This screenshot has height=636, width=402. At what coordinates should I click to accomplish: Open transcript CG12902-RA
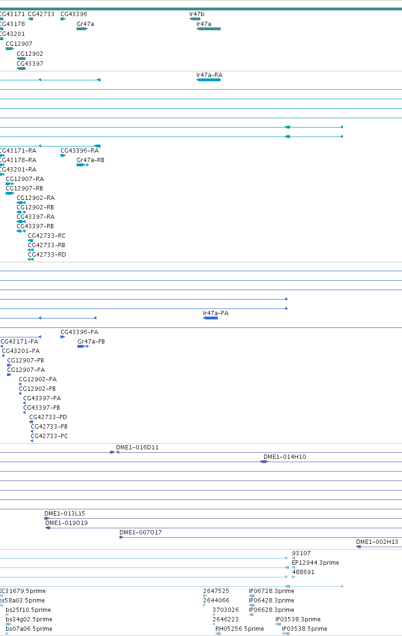35,198
